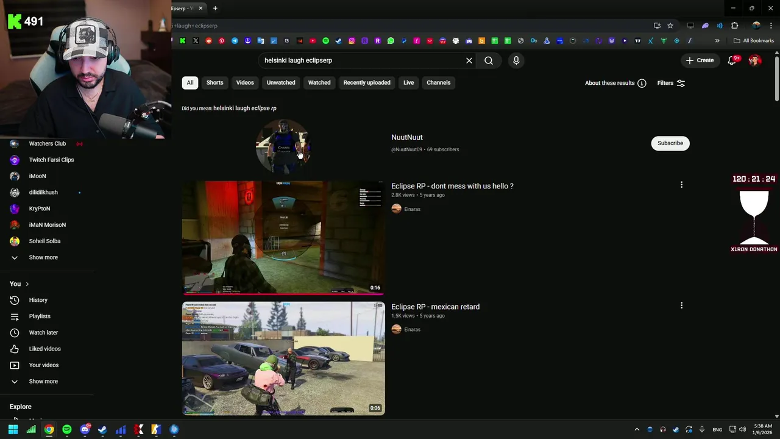Select the Channels filter chip
Screen dimensions: 780x439
439,83
